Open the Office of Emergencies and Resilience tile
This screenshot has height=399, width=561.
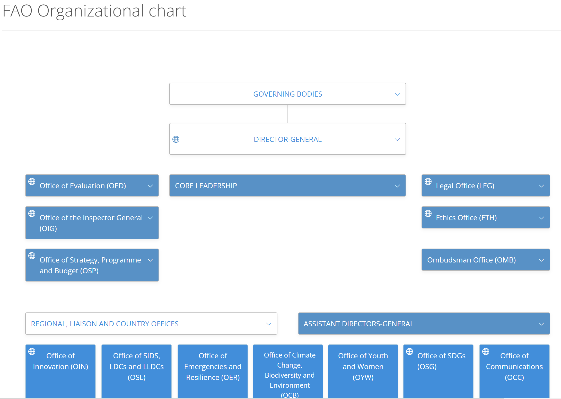[x=213, y=371]
